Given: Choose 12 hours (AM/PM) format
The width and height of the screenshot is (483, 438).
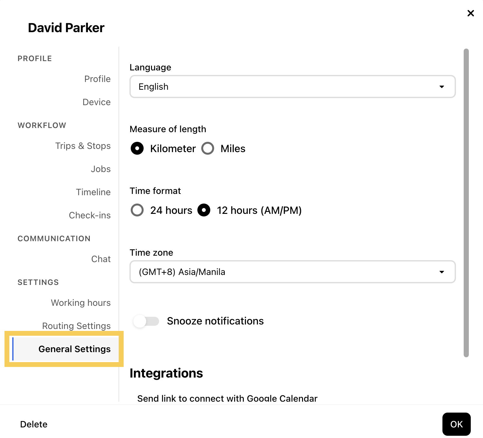Looking at the screenshot, I should coord(204,210).
